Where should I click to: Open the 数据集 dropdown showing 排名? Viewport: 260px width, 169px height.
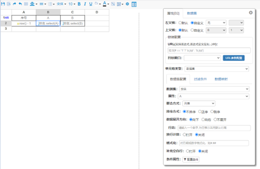214,89
